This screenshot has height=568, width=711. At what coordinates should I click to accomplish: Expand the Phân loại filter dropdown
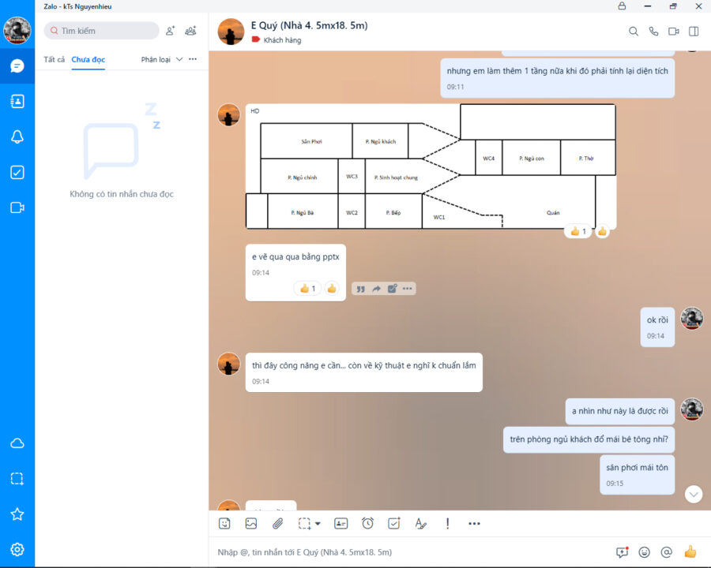(162, 59)
